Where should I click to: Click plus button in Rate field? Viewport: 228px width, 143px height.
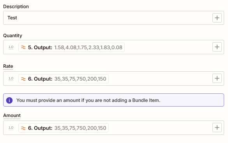217,78
